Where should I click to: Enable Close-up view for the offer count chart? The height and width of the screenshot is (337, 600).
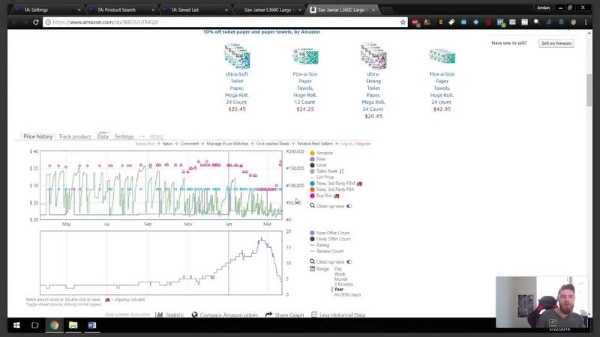[x=349, y=262]
